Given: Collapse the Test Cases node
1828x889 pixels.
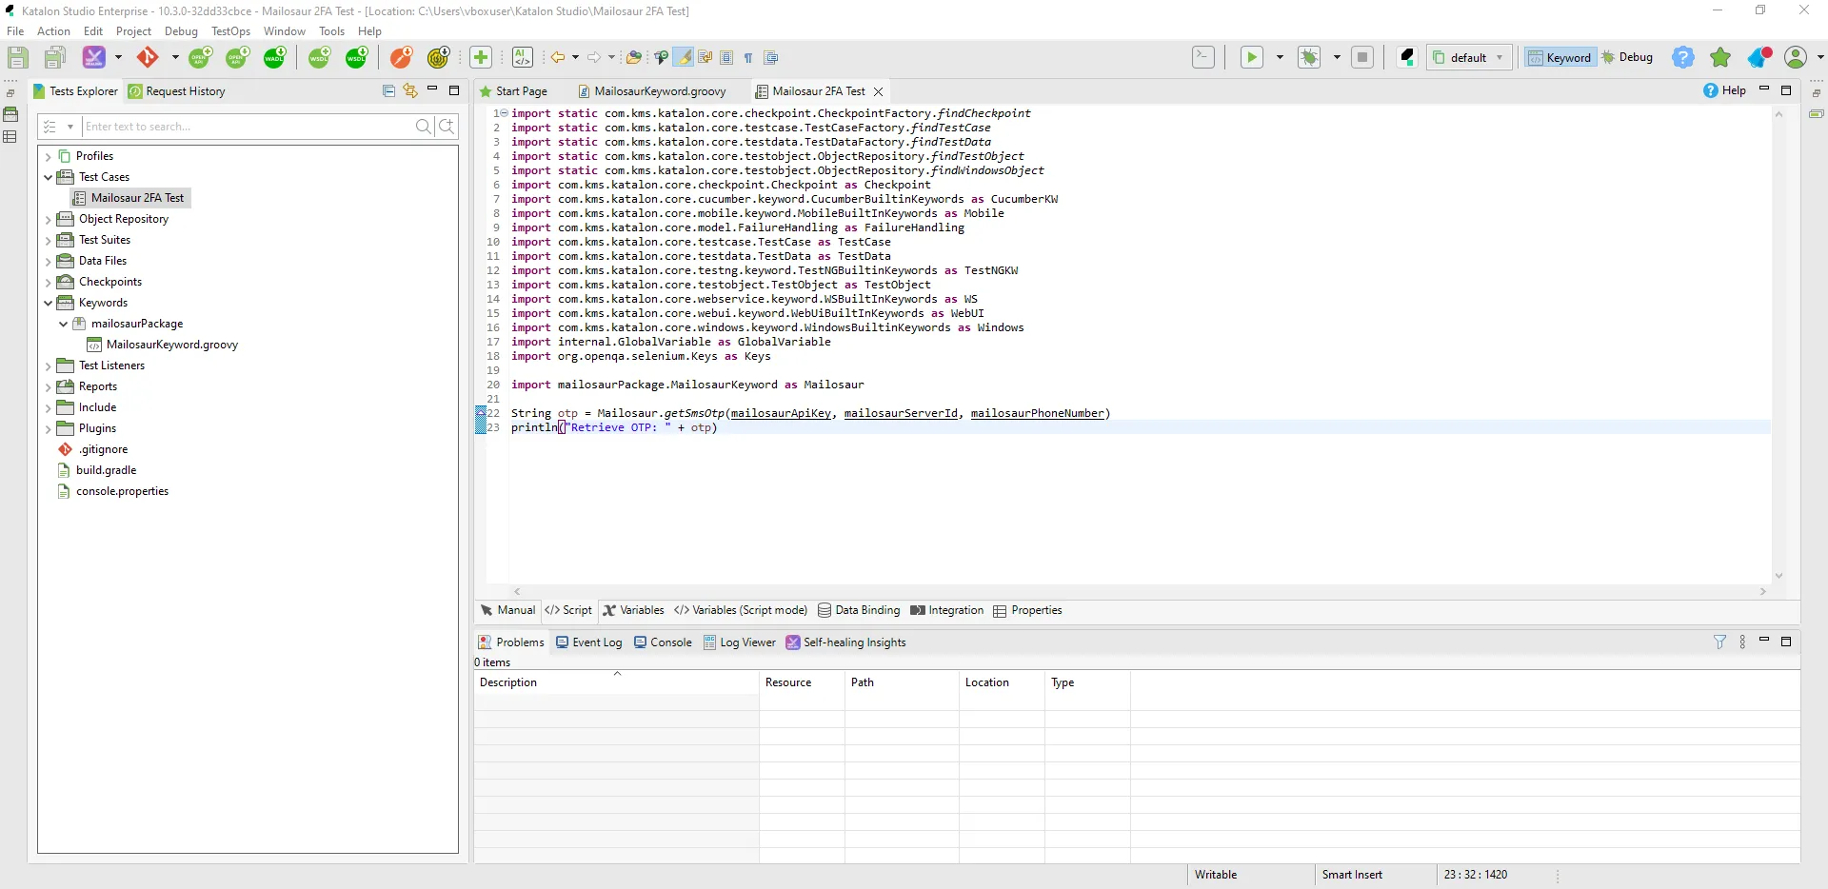Looking at the screenshot, I should coord(47,177).
